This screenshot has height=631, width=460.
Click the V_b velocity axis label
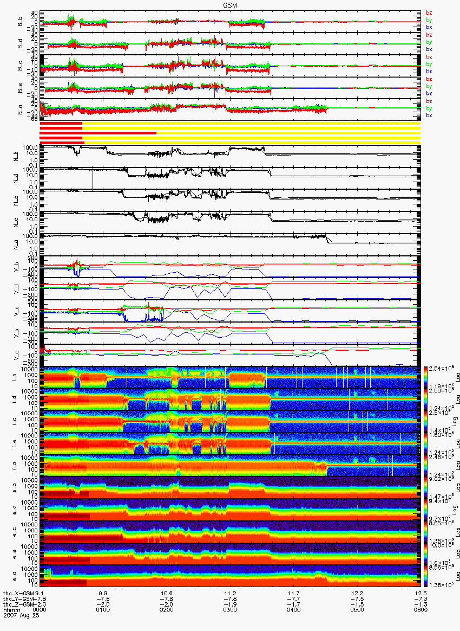[x=17, y=267]
